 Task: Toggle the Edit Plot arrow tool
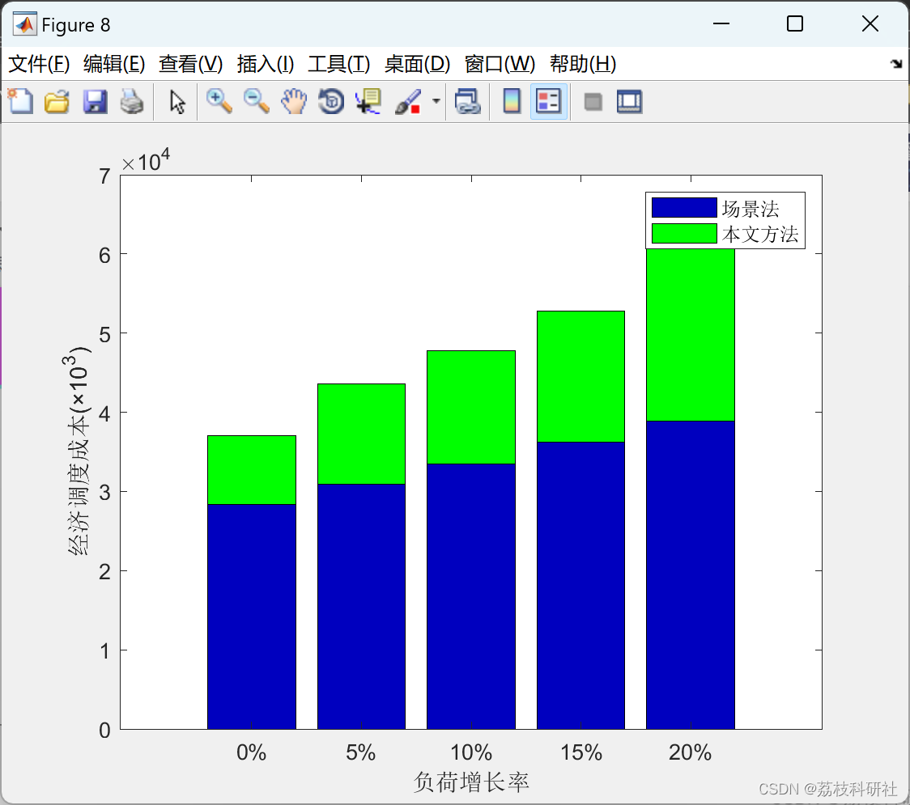(177, 102)
